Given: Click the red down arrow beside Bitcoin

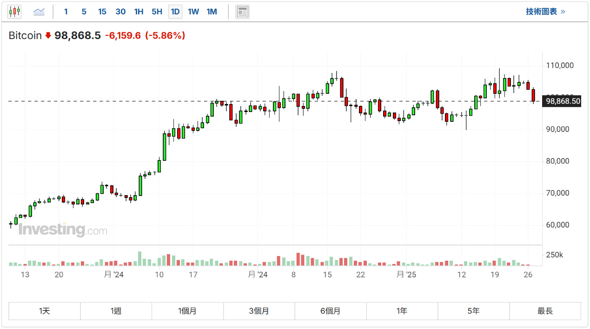Looking at the screenshot, I should (48, 35).
